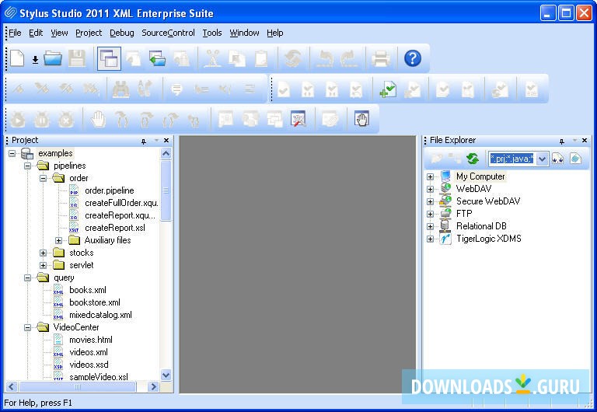Collapse the VideoCenter folder
This screenshot has width=597, height=412.
28,327
